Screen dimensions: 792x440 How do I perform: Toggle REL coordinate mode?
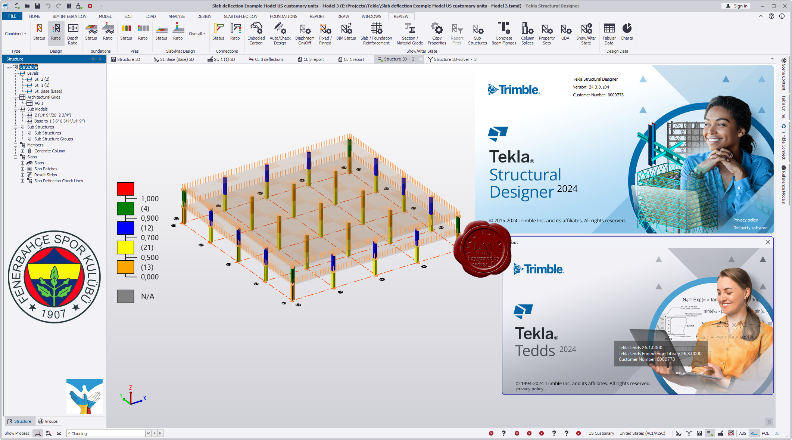(754, 433)
